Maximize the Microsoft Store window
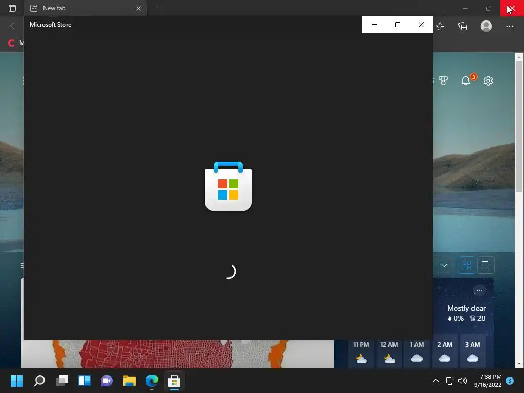524x393 pixels. tap(397, 25)
